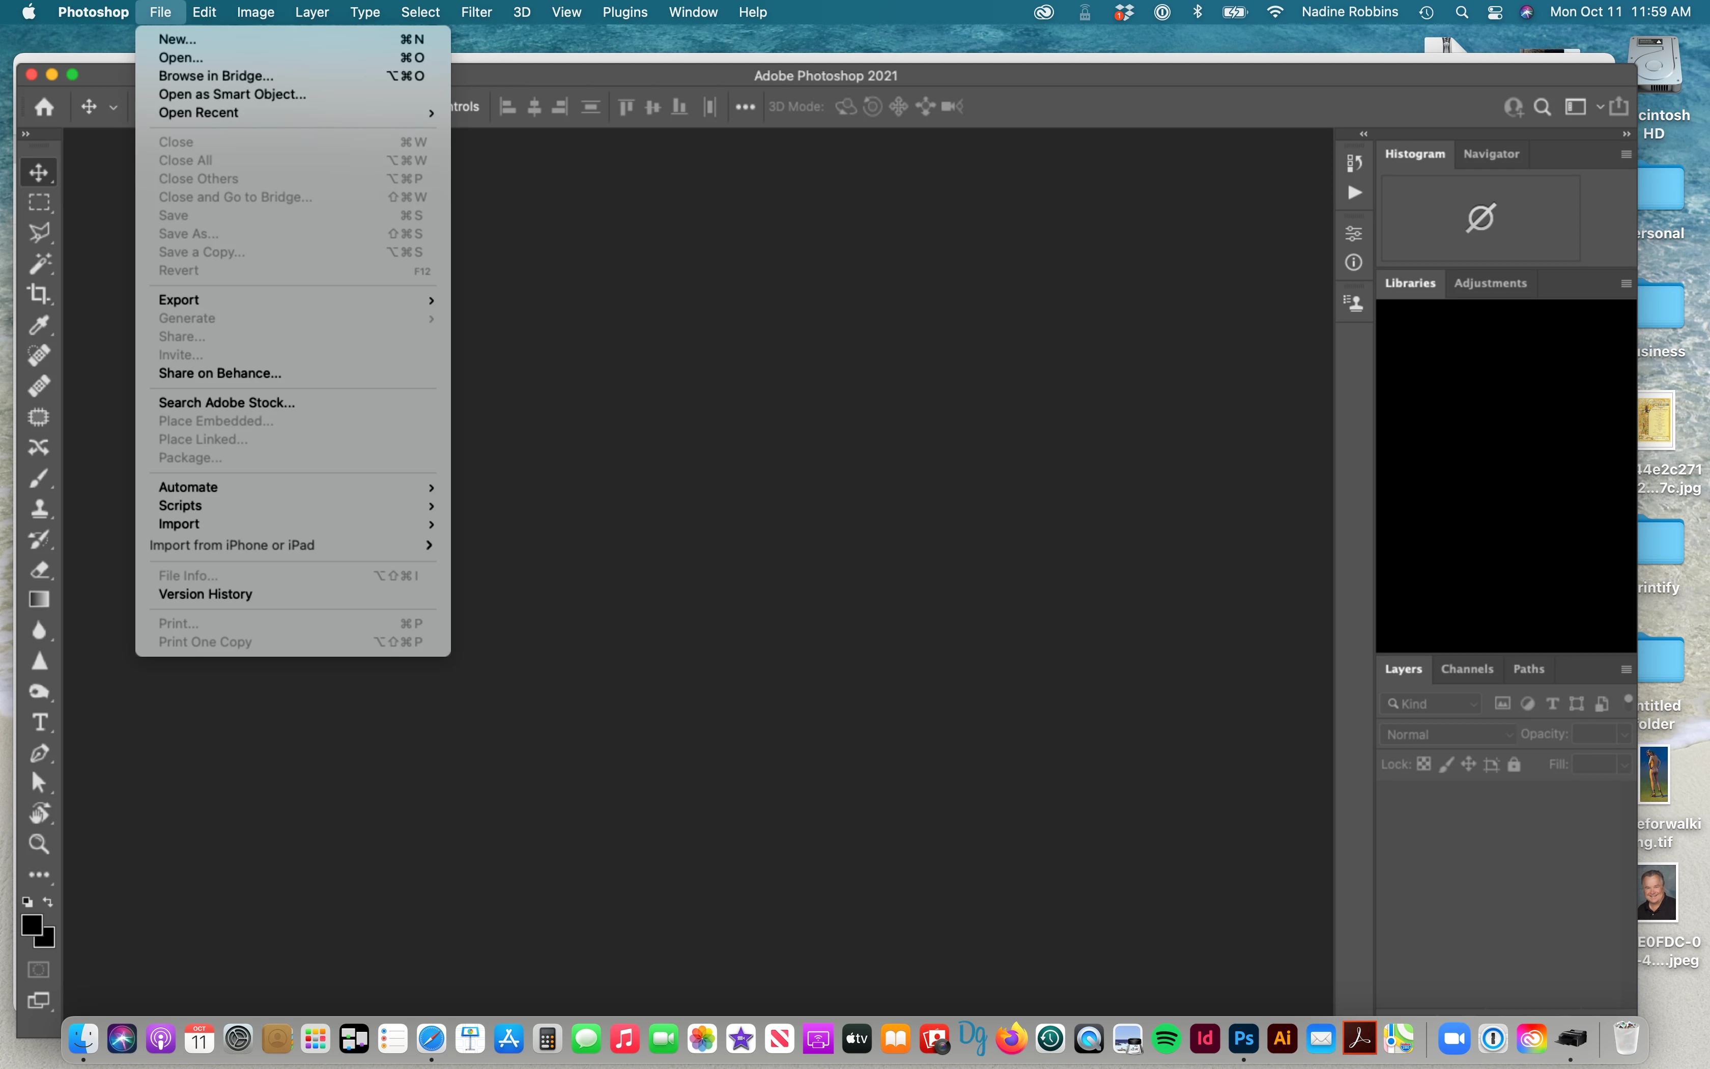
Task: Switch to the Channels tab
Action: [1467, 669]
